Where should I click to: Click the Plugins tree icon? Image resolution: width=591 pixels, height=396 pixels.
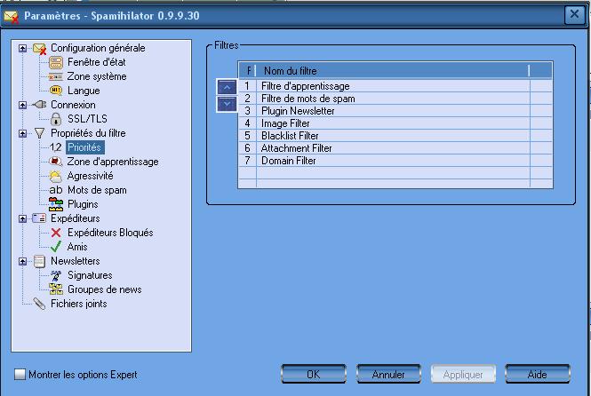pyautogui.click(x=56, y=204)
